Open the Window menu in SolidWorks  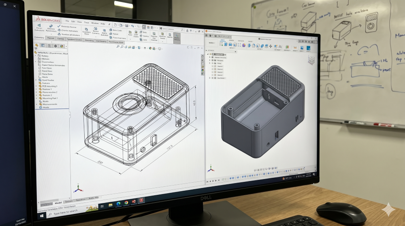[x=95, y=23]
